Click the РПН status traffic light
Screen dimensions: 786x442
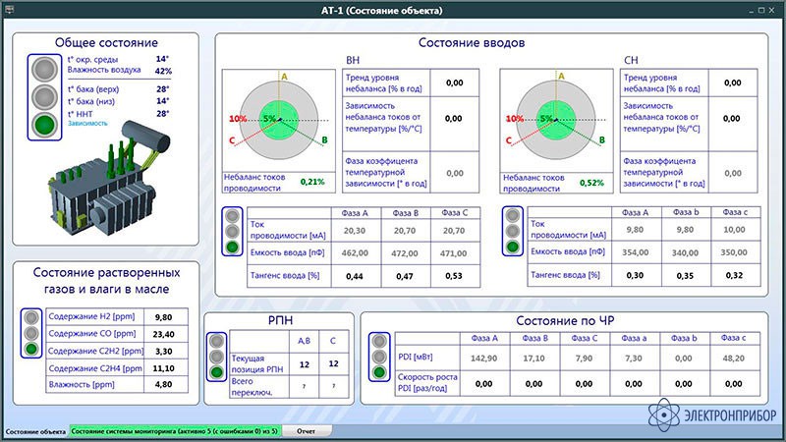(214, 356)
